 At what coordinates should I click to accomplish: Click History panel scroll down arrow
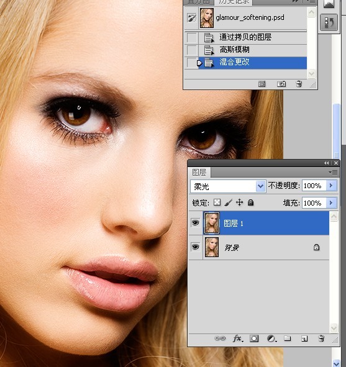(x=311, y=73)
